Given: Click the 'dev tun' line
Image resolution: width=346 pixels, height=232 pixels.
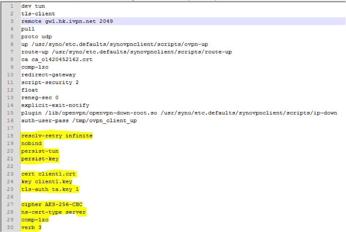Looking at the screenshot, I should 33,6.
